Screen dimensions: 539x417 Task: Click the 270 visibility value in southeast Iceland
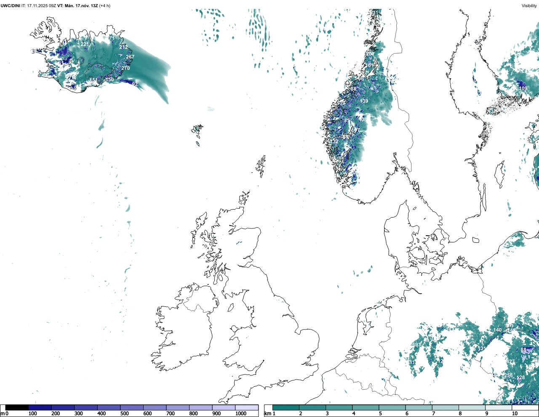pyautogui.click(x=125, y=68)
